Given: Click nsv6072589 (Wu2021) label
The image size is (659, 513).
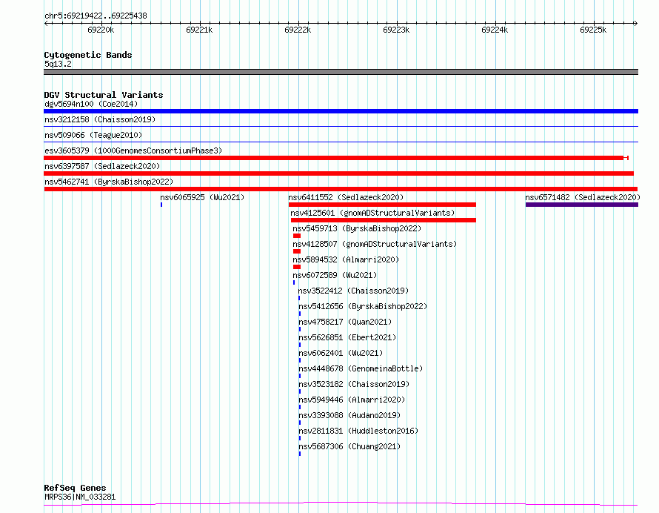Looking at the screenshot, I should point(335,275).
